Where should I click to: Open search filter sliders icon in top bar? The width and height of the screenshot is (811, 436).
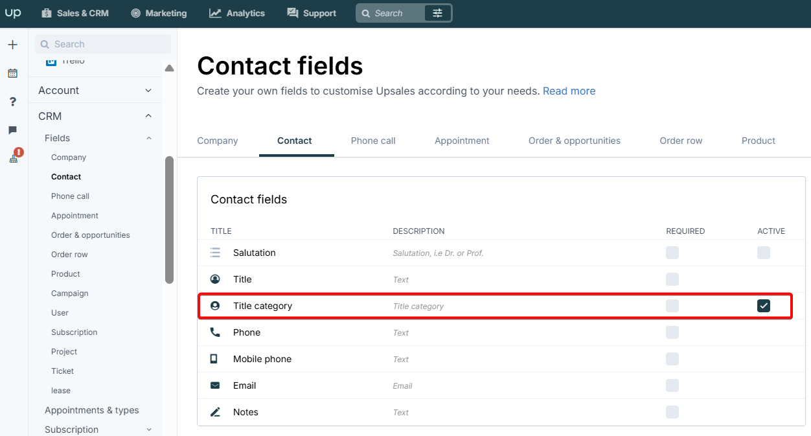pos(438,13)
